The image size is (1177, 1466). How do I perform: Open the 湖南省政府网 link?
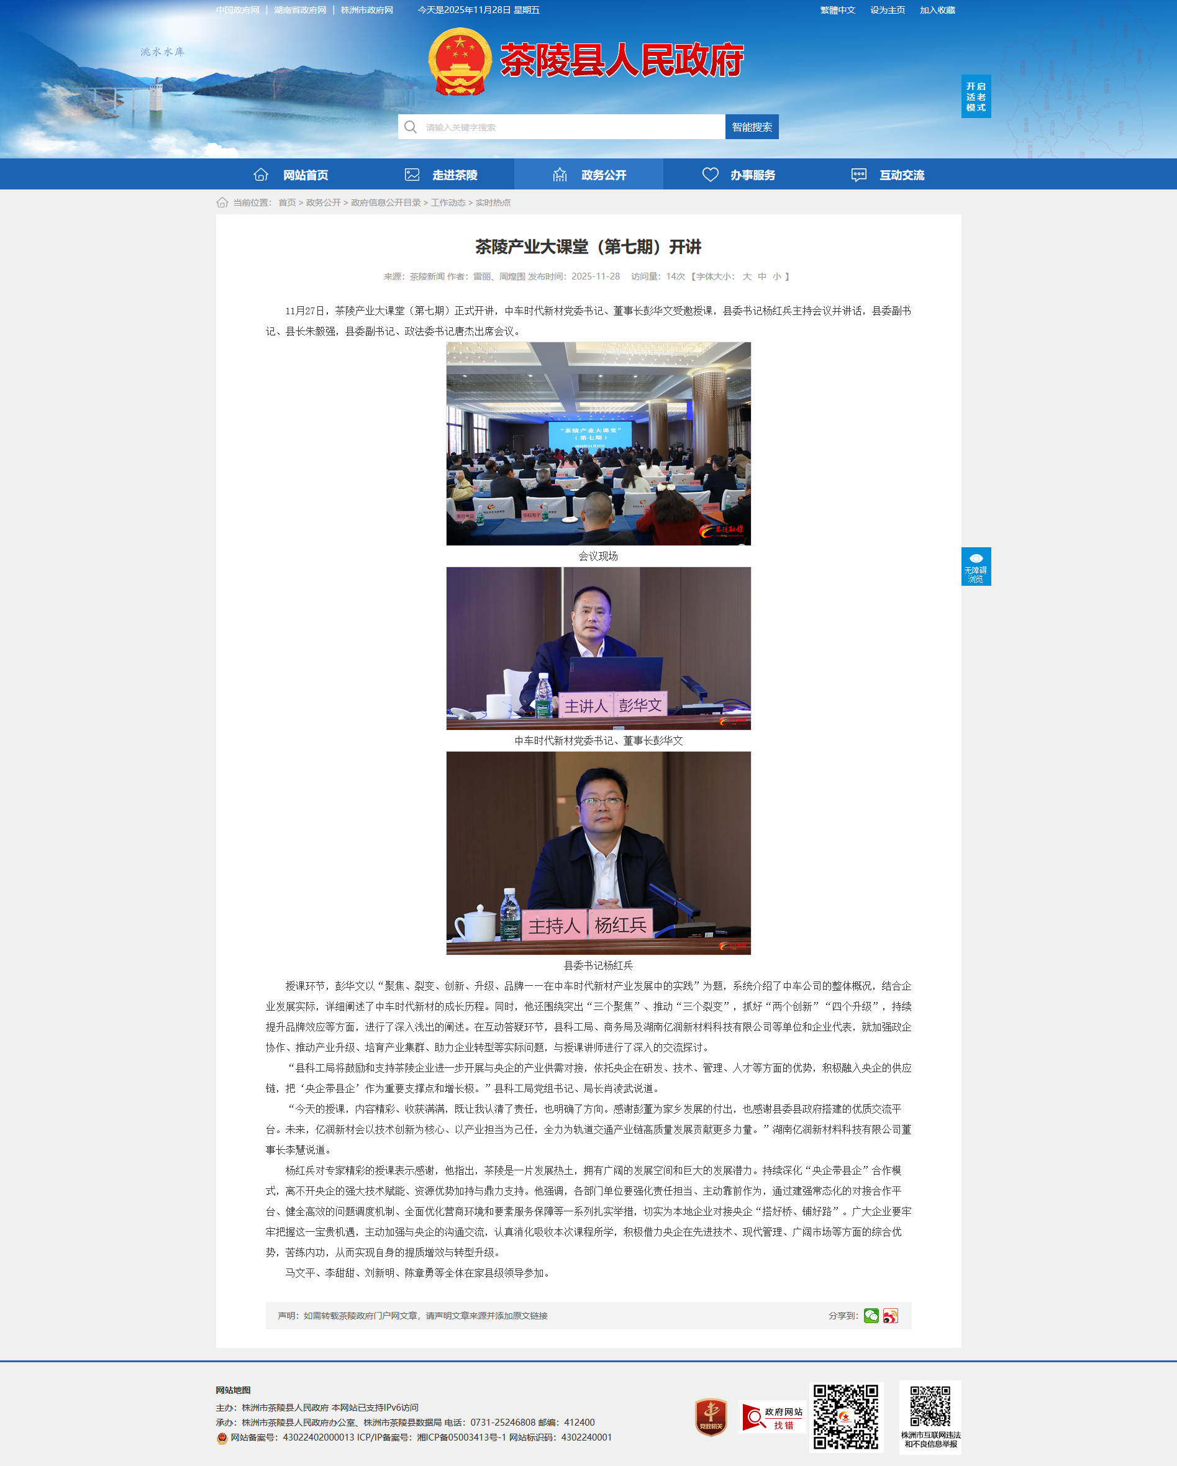coord(300,10)
